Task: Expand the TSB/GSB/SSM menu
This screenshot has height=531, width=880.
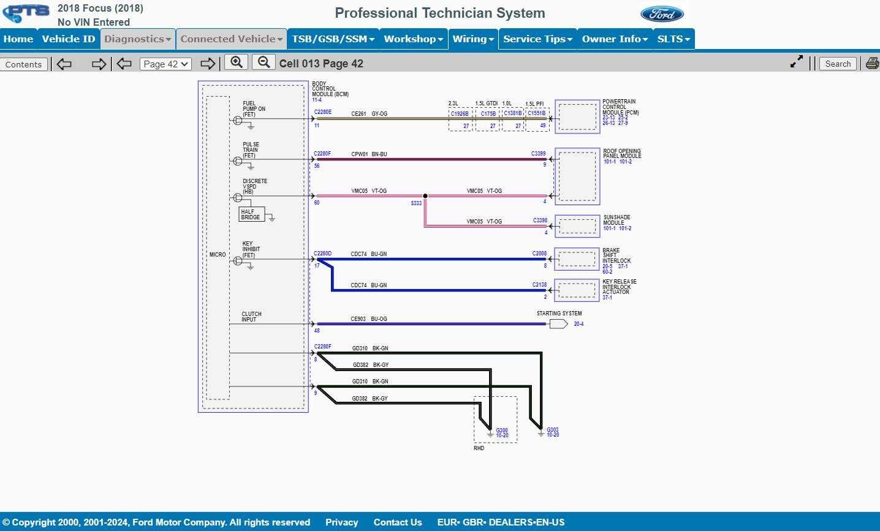Action: 333,39
